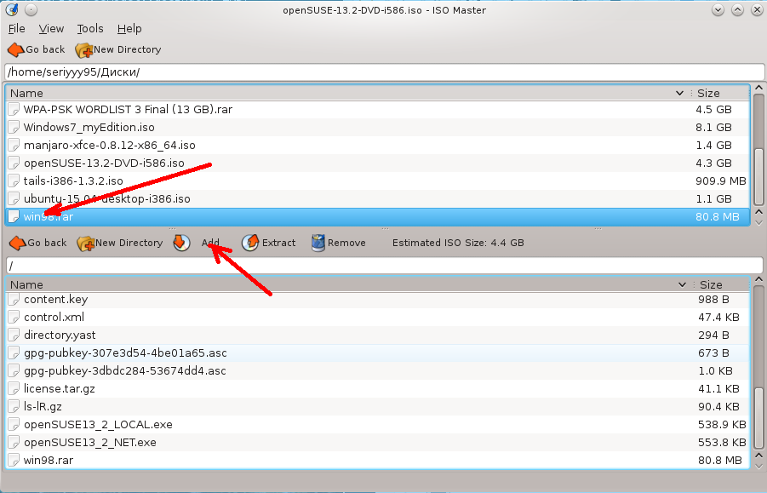Click the Extract button label
This screenshot has width=767, height=493.
point(279,243)
